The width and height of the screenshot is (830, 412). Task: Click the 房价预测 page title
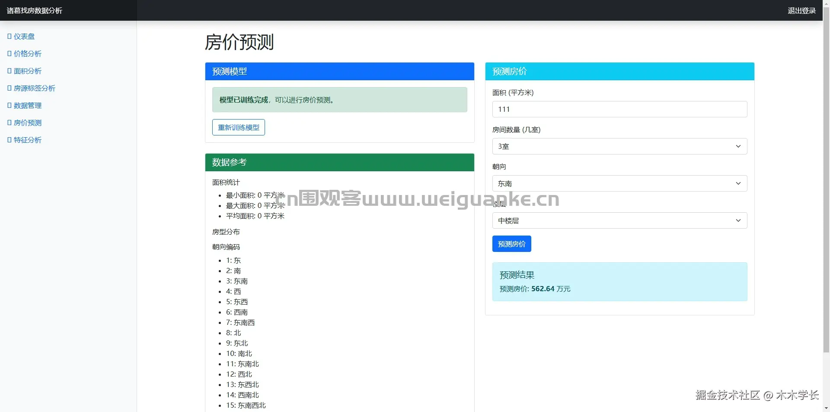pos(239,42)
